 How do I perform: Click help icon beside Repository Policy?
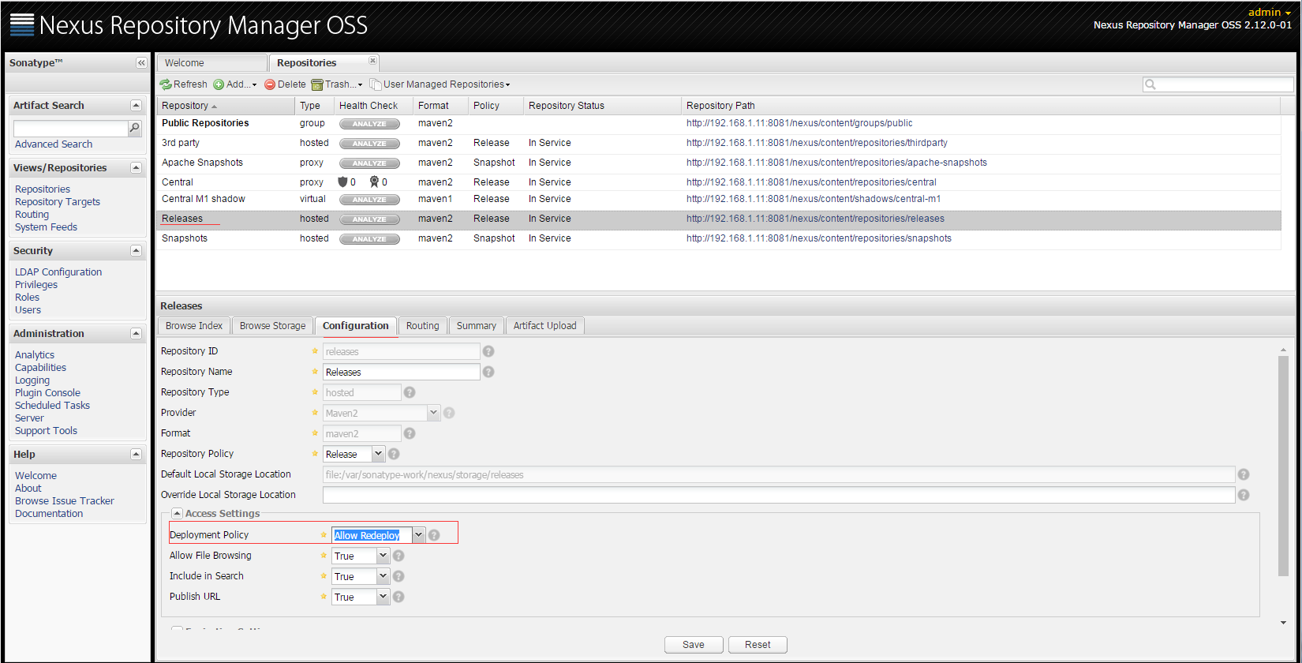click(x=394, y=454)
